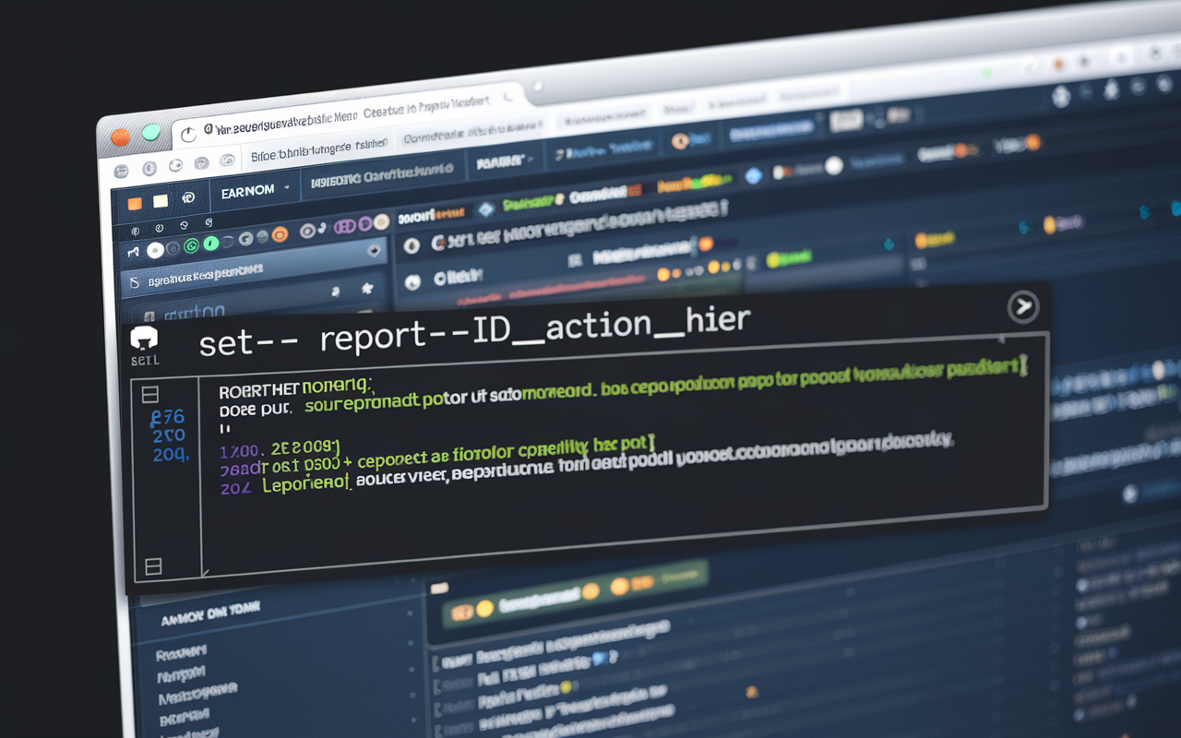1181x738 pixels.
Task: Click the orange square icon left of EARNOM
Action: pyautogui.click(x=135, y=202)
